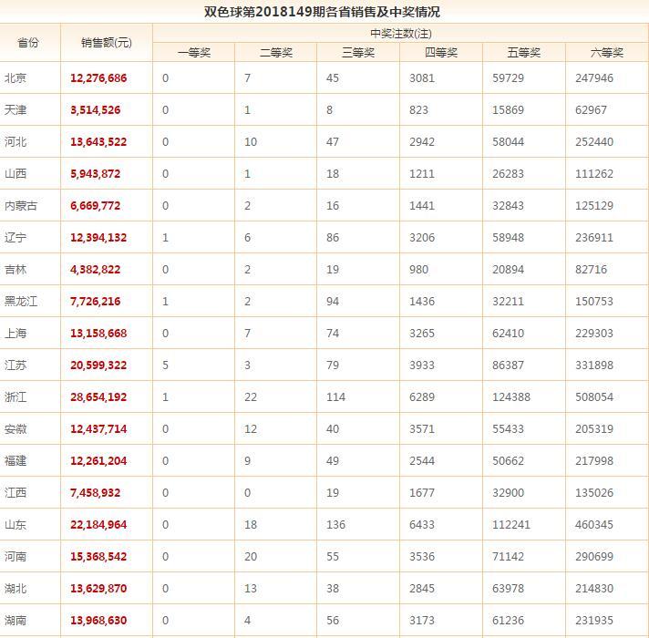Click sales amount 13,968,630

point(98,620)
